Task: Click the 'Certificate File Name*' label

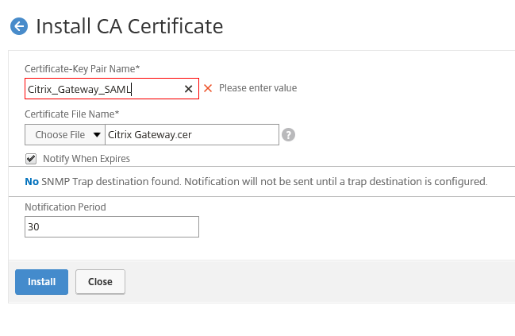Action: [x=72, y=114]
